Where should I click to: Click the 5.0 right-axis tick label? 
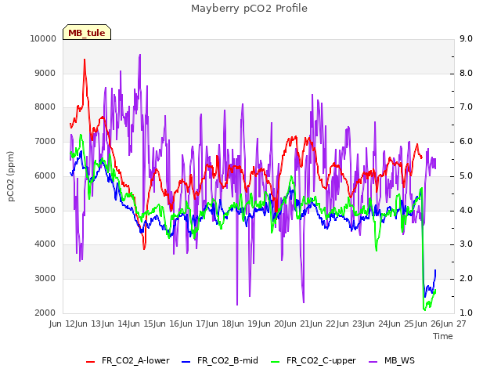tap(467, 175)
